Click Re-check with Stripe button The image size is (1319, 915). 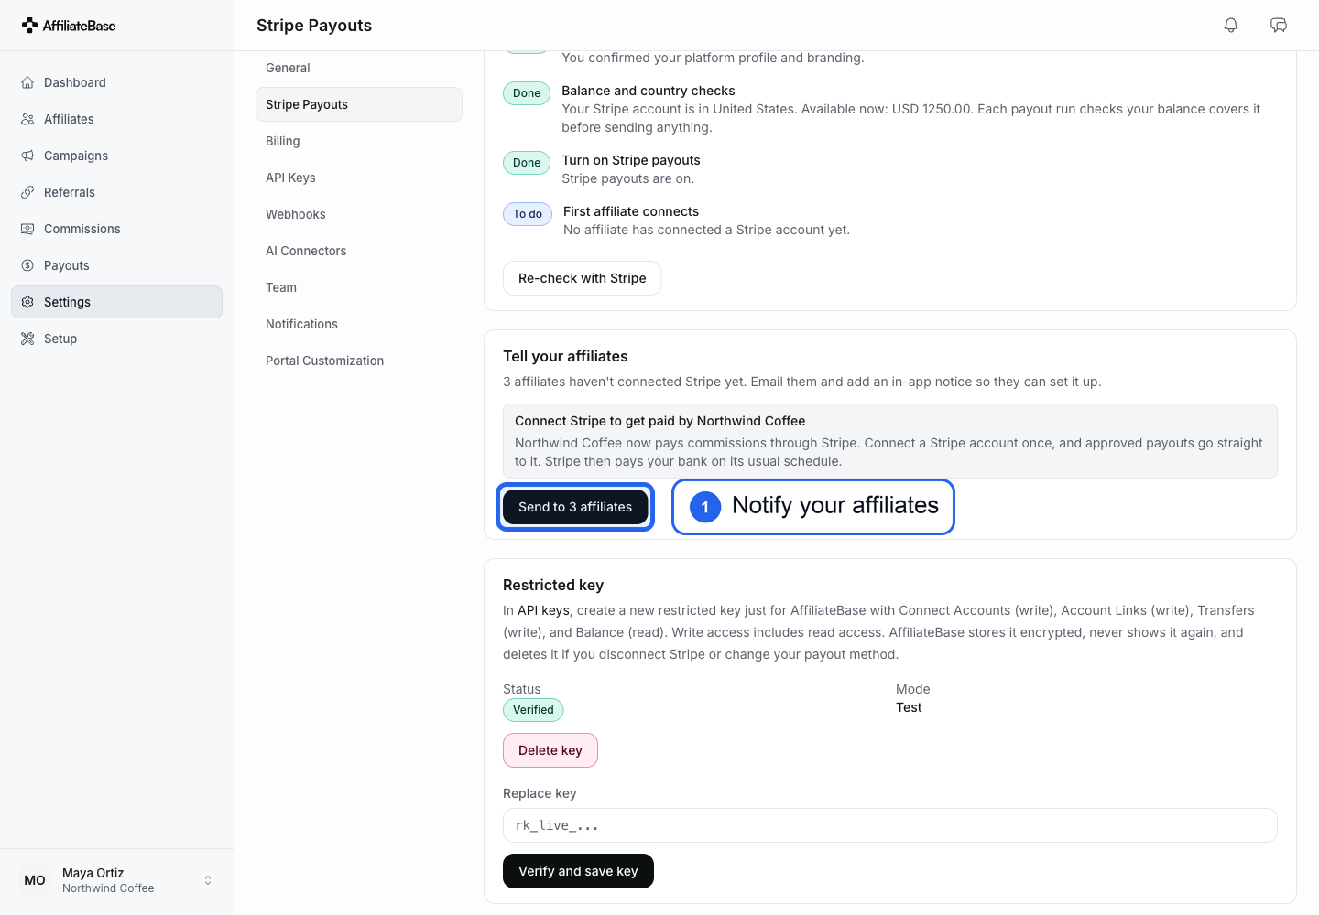click(x=583, y=278)
